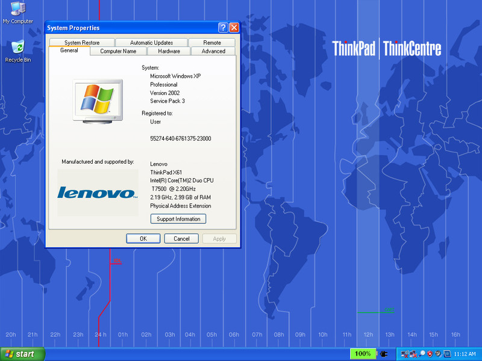Click the '2.19 GHz, 2.99 GB of RAM' line
This screenshot has width=482, height=361.
(180, 197)
